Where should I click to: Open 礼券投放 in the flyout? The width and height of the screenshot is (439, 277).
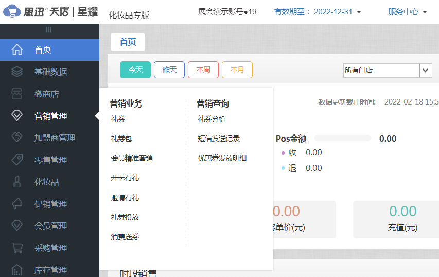125,217
